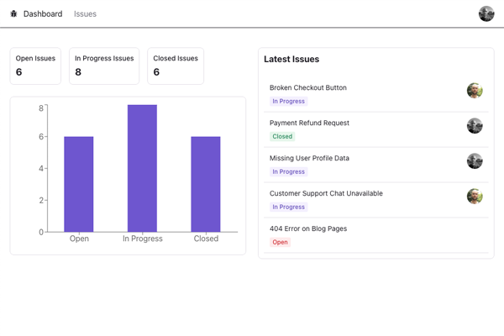Click assignee avatar for Payment Refund Request
504x336 pixels.
(x=475, y=126)
